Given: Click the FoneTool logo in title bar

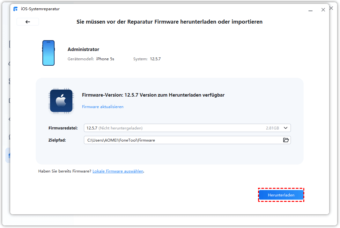Looking at the screenshot, I should tap(16, 9).
